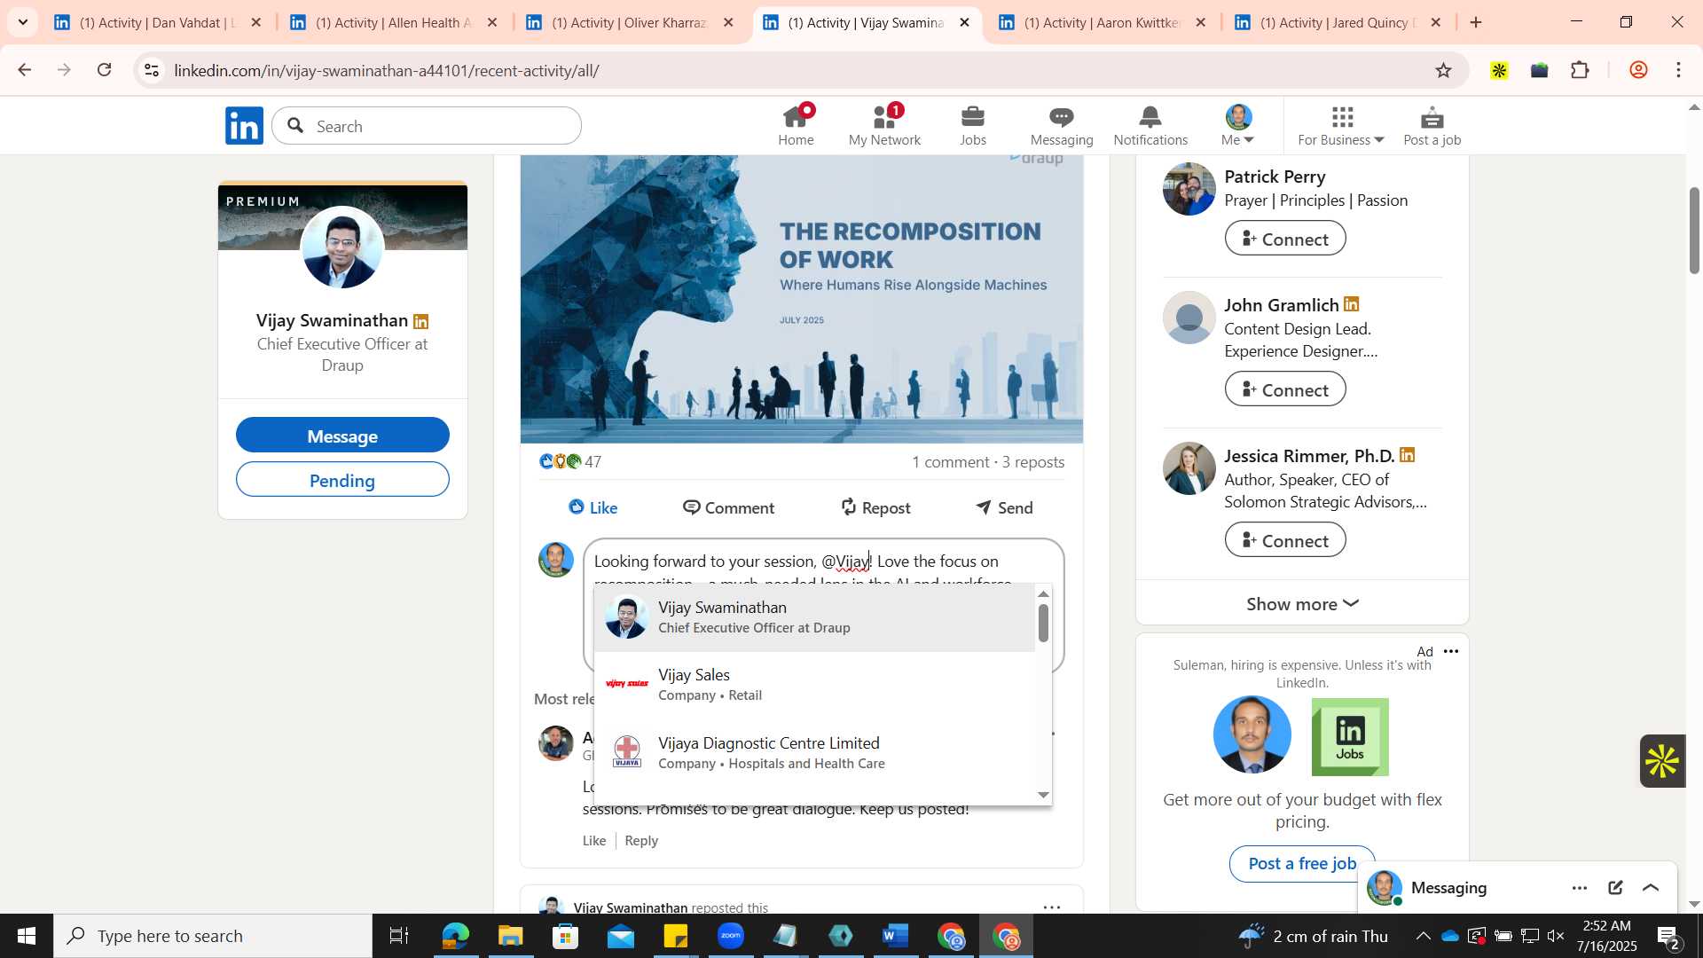1703x958 pixels.
Task: Click Post a job icon
Action: [x=1432, y=125]
